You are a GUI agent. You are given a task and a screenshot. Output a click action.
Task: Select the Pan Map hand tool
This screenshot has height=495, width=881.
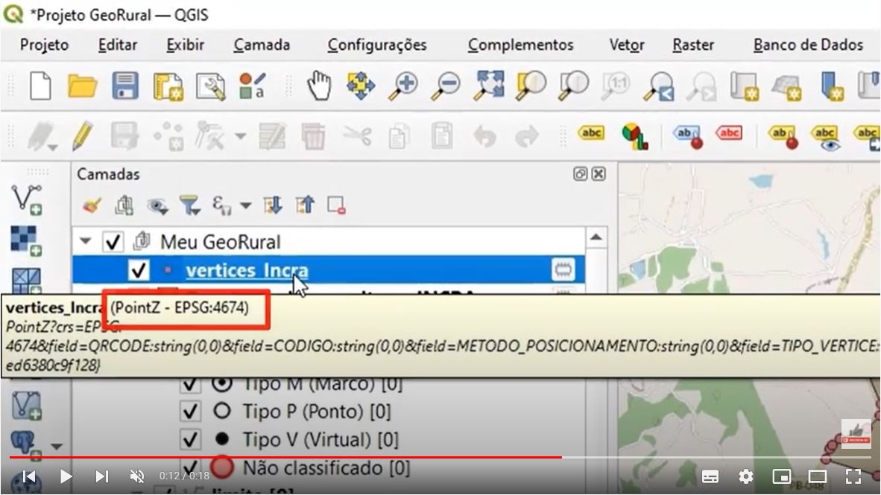coord(318,86)
